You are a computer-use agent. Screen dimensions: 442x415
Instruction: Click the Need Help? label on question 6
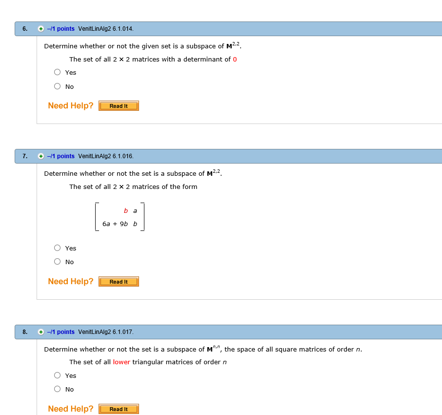click(x=70, y=105)
